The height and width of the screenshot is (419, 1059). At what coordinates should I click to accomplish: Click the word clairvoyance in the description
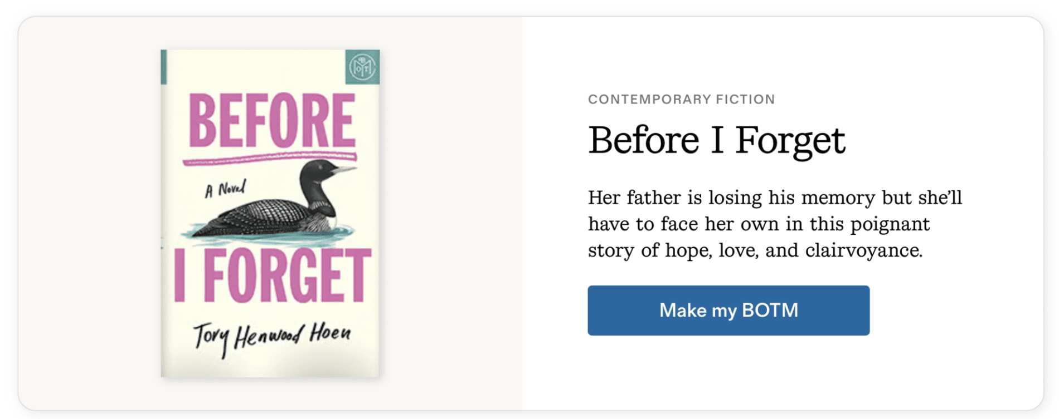tap(863, 250)
